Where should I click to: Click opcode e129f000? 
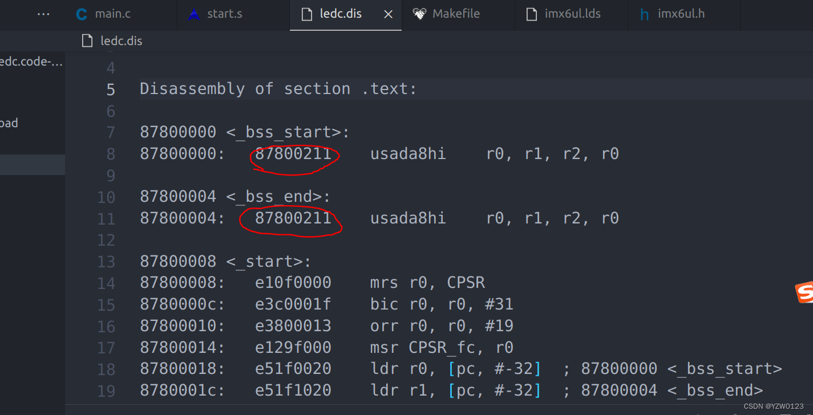(293, 347)
